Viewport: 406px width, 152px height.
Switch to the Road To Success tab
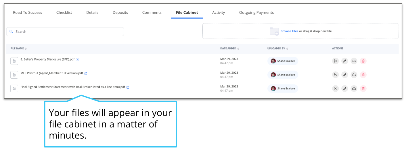pos(28,13)
